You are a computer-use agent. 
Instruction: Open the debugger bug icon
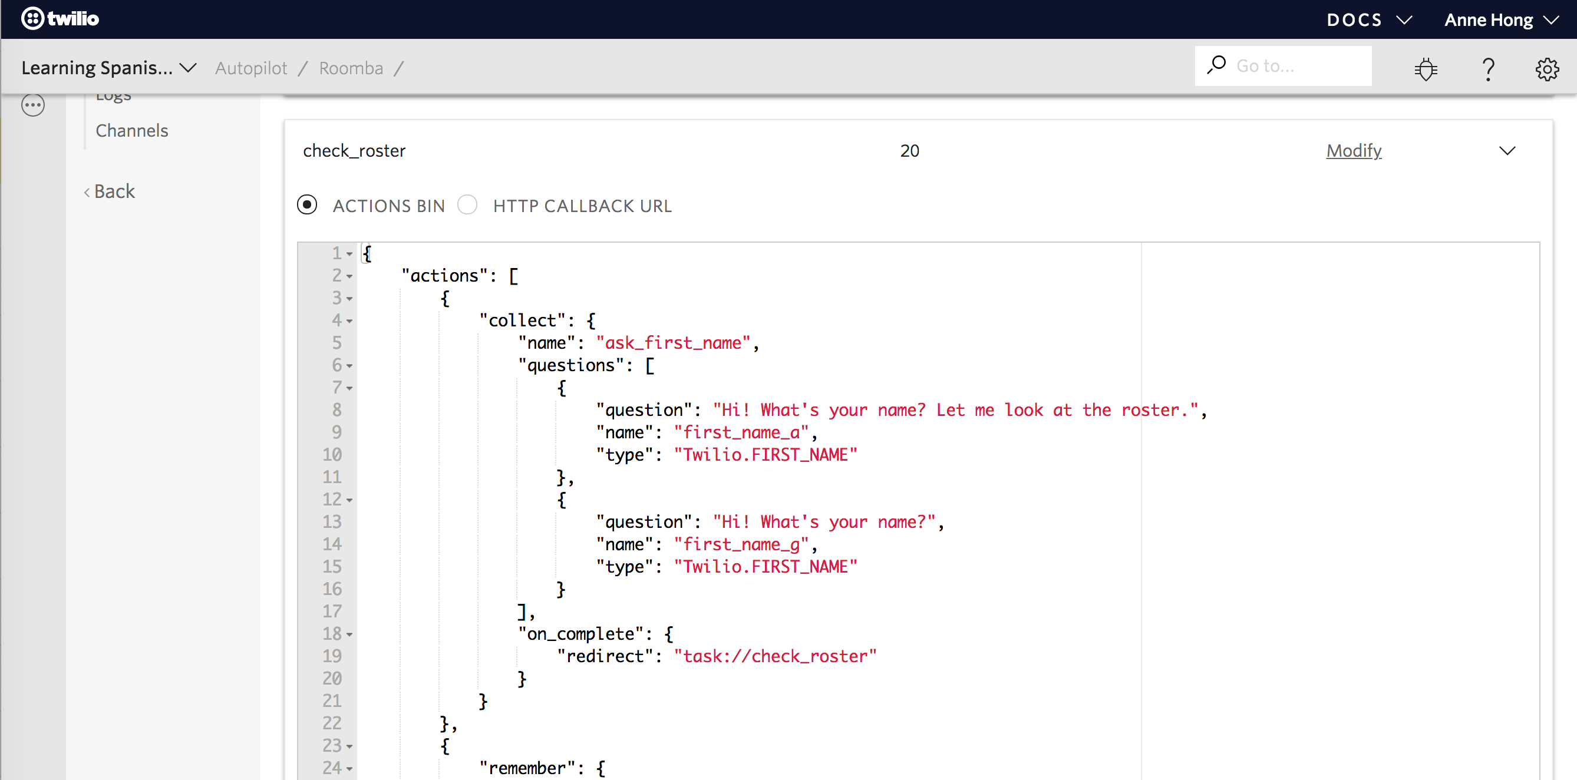point(1426,68)
